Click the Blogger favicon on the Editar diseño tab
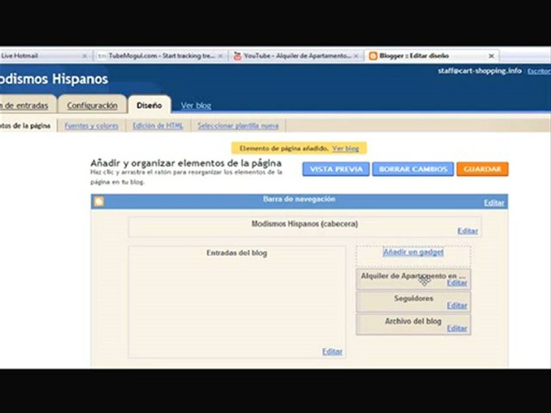 pos(373,56)
